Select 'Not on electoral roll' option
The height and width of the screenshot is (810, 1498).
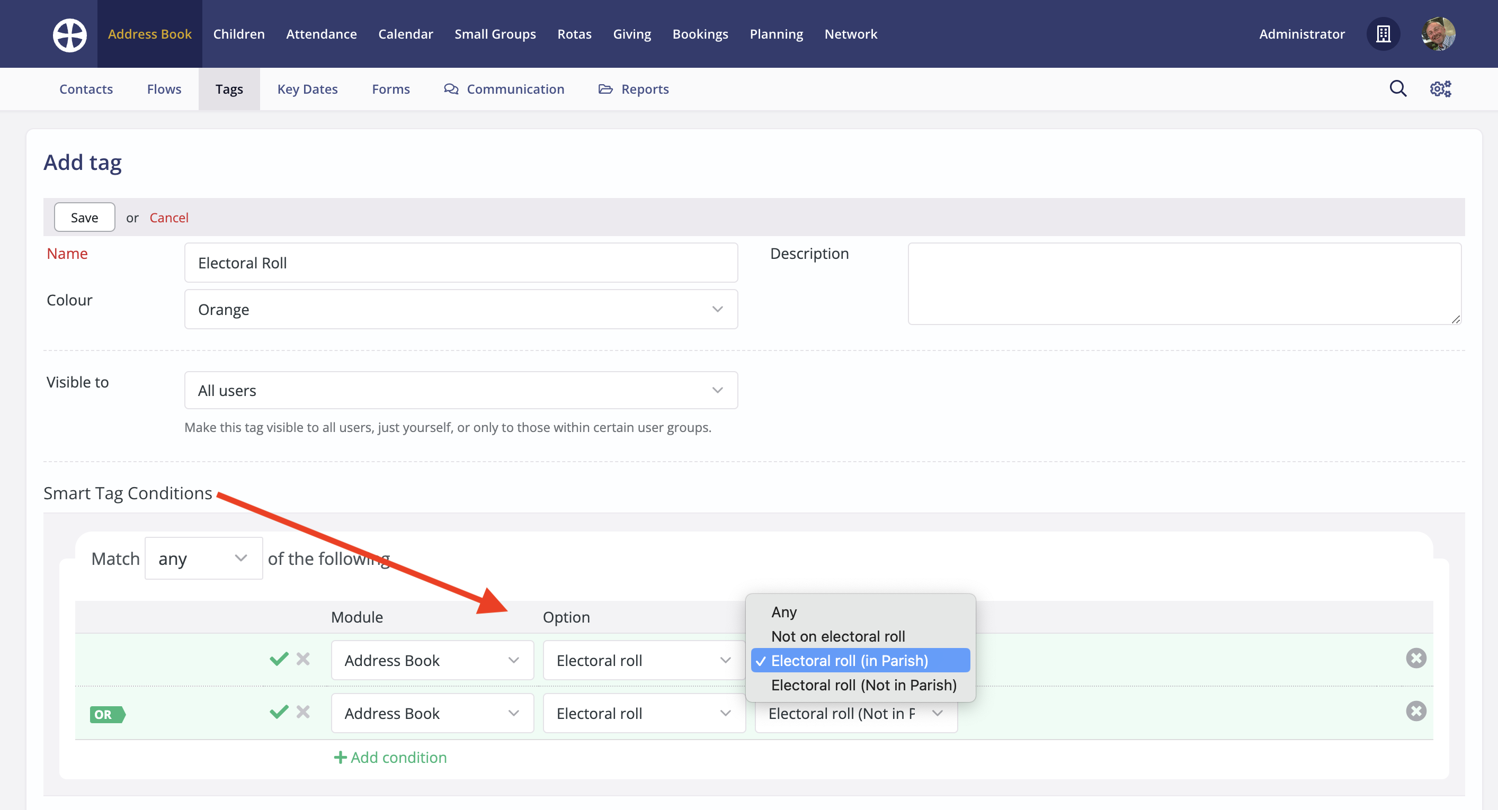coord(837,636)
